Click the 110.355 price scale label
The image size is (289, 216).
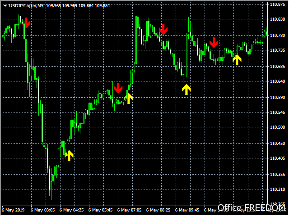pos(277,174)
